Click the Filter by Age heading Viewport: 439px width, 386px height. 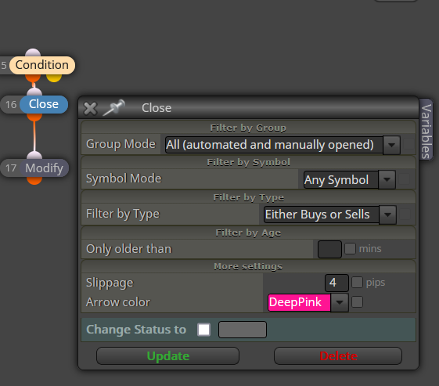pos(248,233)
